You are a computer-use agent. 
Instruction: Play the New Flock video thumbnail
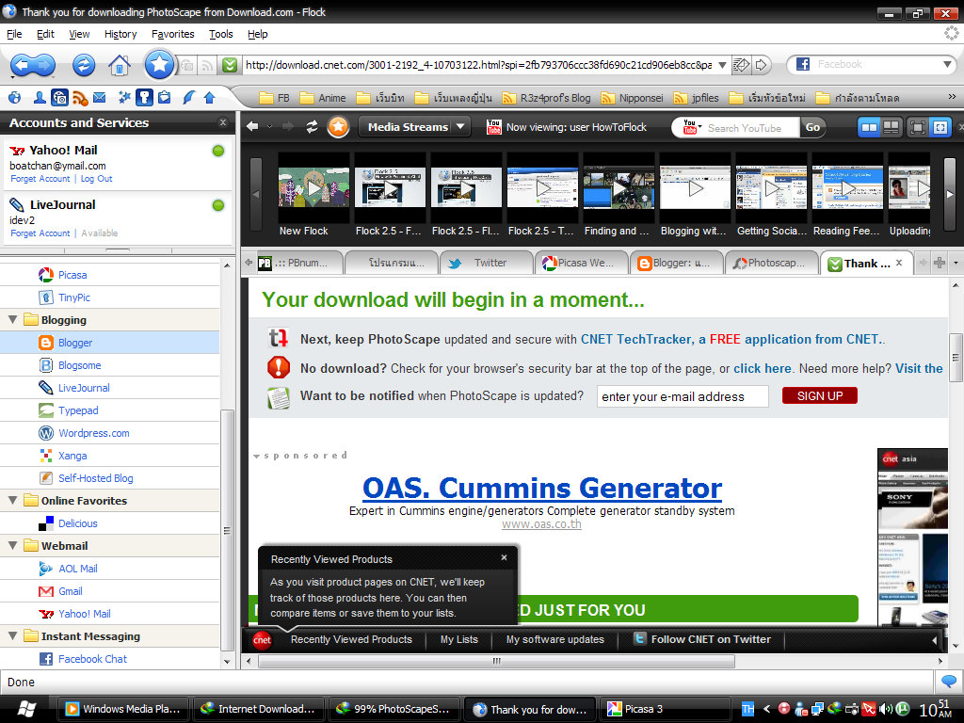pyautogui.click(x=313, y=187)
